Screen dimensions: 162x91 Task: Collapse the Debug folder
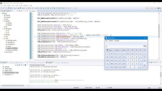point(3,21)
